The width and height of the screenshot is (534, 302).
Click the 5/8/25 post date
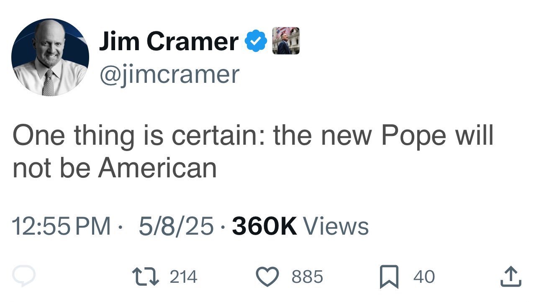(x=176, y=226)
